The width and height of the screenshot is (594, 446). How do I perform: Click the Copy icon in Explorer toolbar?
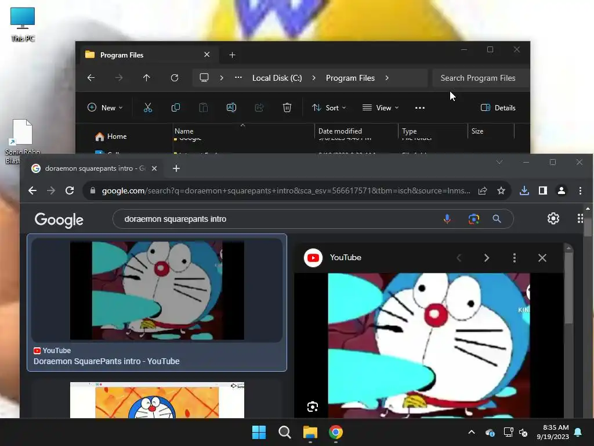[x=176, y=107]
